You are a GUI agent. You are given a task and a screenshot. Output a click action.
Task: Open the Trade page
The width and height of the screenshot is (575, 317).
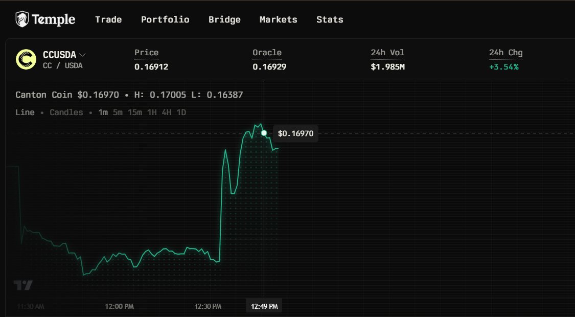[x=108, y=19]
